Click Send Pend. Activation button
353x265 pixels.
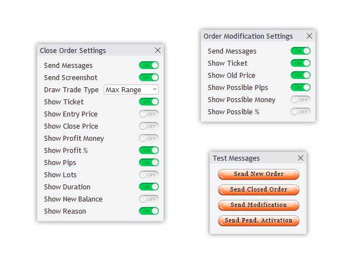(259, 220)
